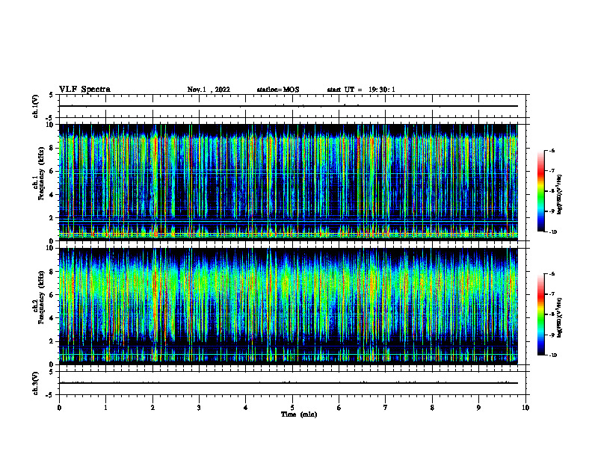
Task: Click the "VLF Spectra" title text
Action: pyautogui.click(x=84, y=90)
